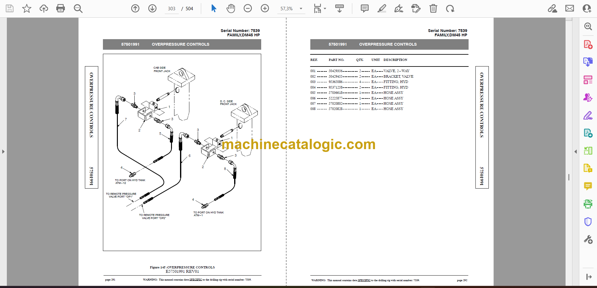
Task: Go to previous page arrow
Action: pos(135,8)
